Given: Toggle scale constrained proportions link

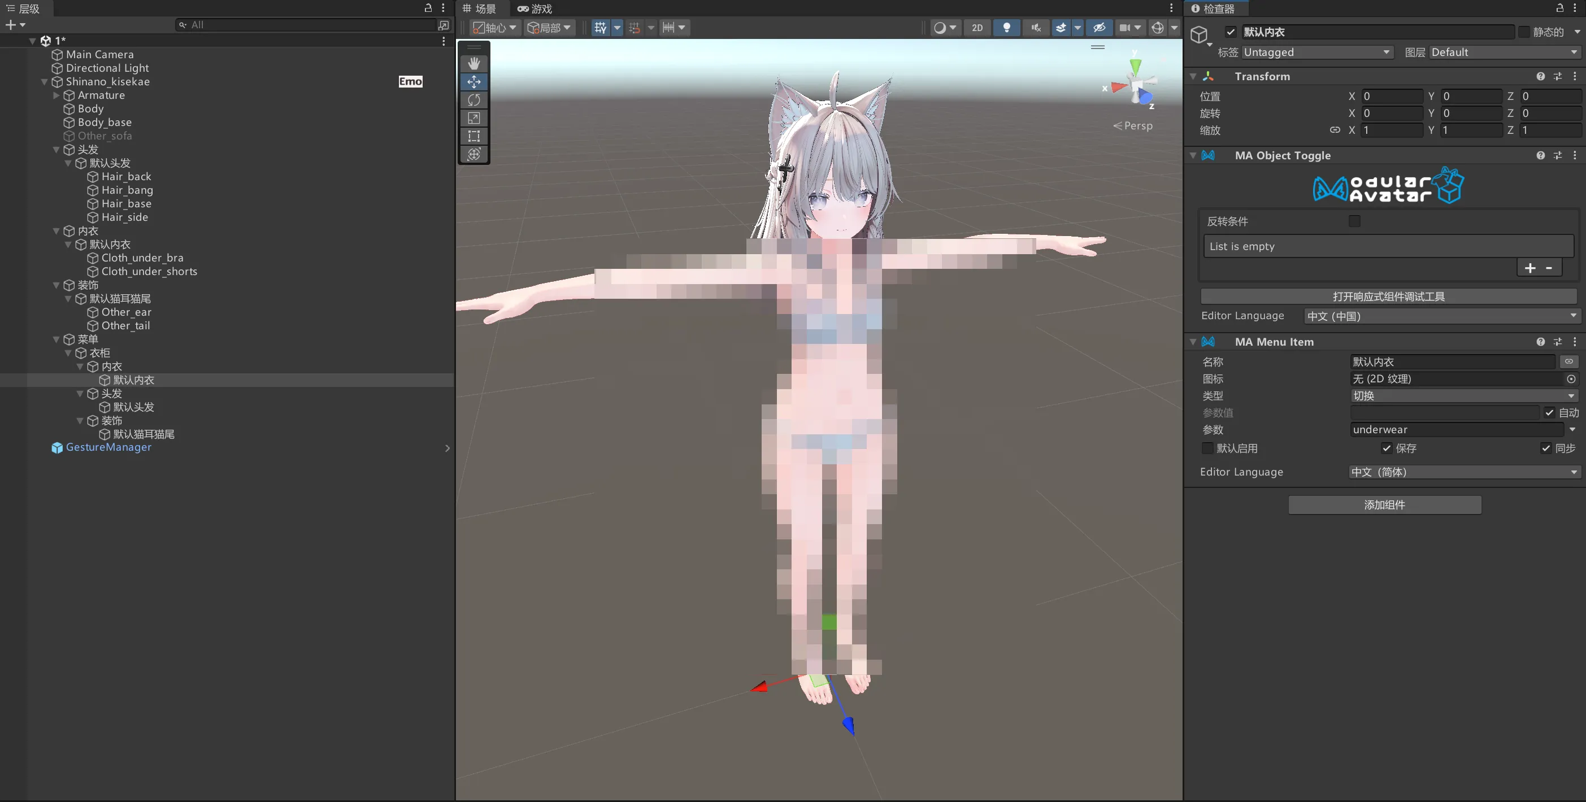Looking at the screenshot, I should [x=1335, y=130].
